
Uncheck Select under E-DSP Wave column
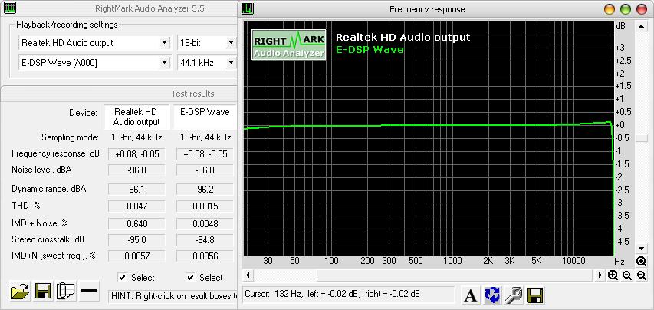point(191,277)
